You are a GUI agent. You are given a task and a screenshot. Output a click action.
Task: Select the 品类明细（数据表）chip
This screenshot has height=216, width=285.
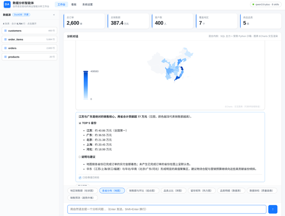(231, 191)
